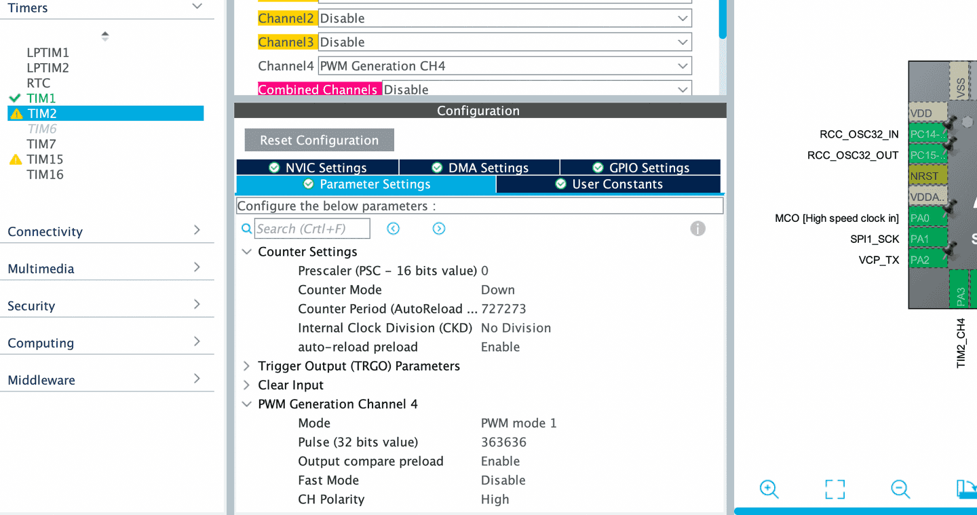The height and width of the screenshot is (515, 977).
Task: Edit the Counter Period value 727273
Action: 503,309
